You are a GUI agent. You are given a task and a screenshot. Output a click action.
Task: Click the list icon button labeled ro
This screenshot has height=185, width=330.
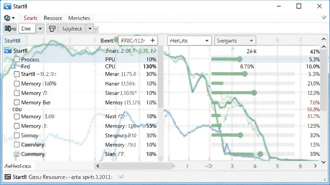(10, 29)
